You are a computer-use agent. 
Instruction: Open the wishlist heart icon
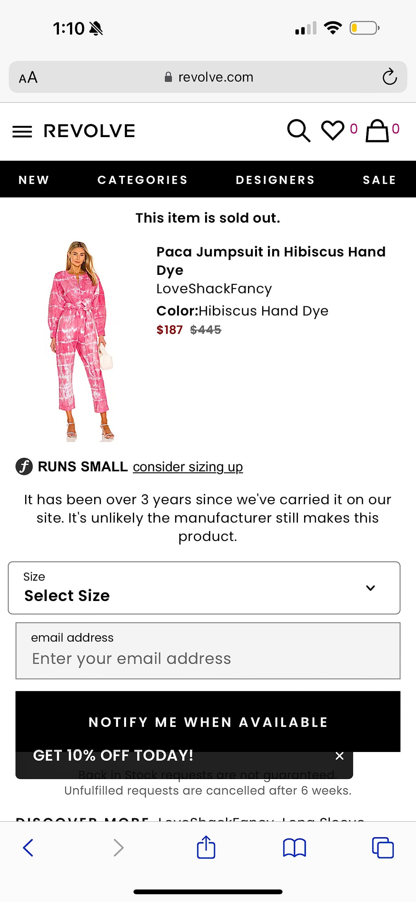point(332,130)
